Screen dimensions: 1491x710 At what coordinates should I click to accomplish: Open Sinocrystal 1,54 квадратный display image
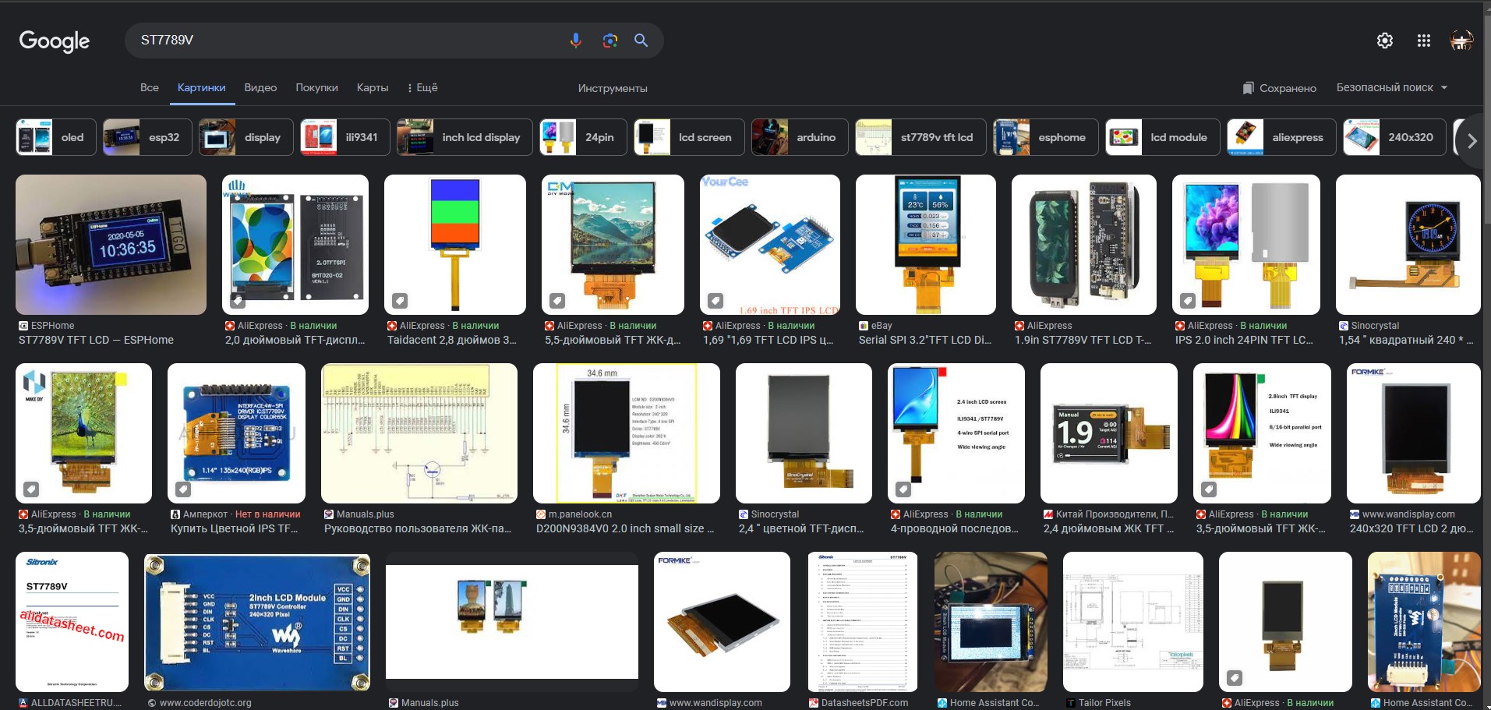pyautogui.click(x=1408, y=245)
